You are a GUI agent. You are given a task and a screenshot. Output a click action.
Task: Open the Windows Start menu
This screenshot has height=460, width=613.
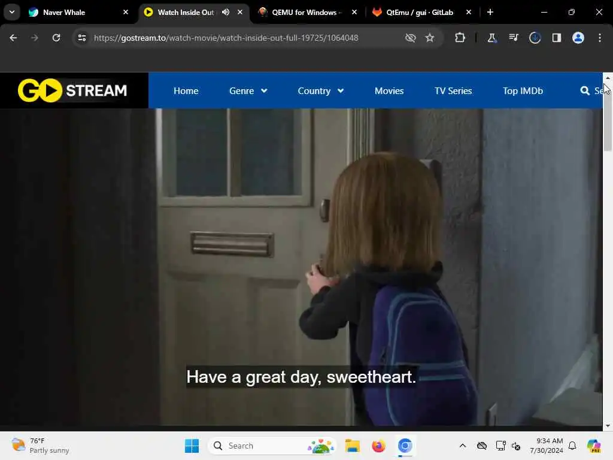point(192,446)
